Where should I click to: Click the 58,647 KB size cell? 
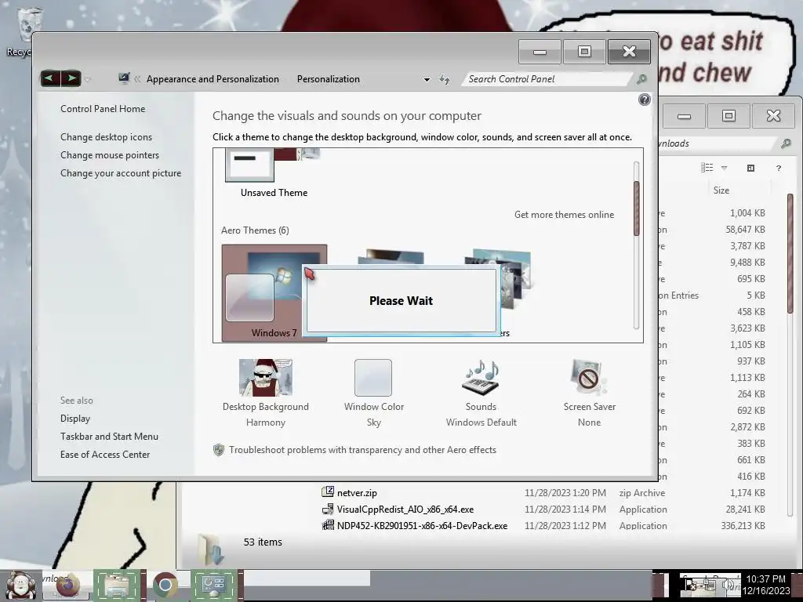point(745,230)
